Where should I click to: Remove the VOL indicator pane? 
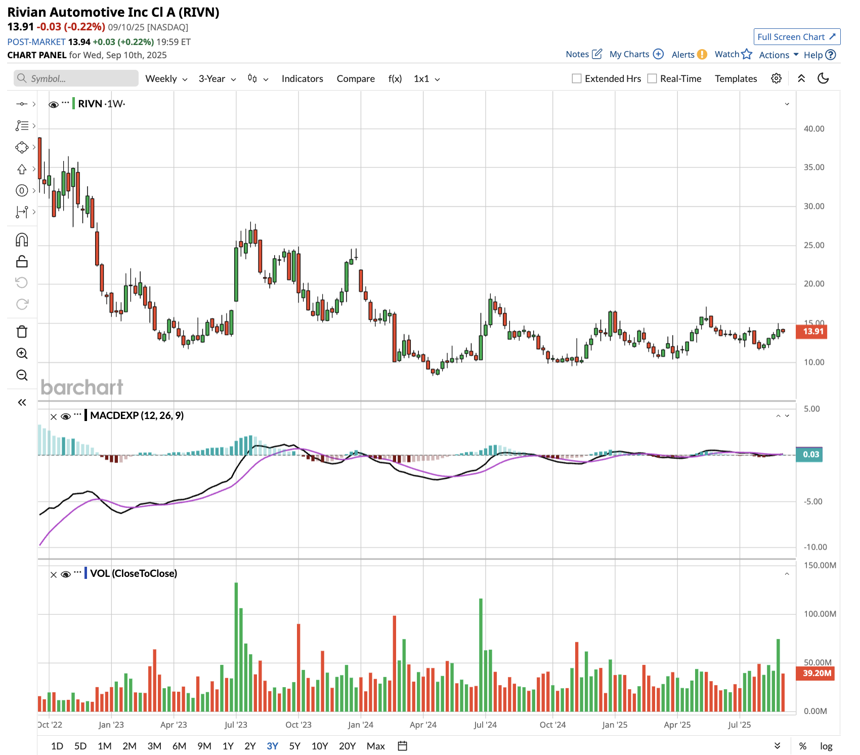point(54,574)
